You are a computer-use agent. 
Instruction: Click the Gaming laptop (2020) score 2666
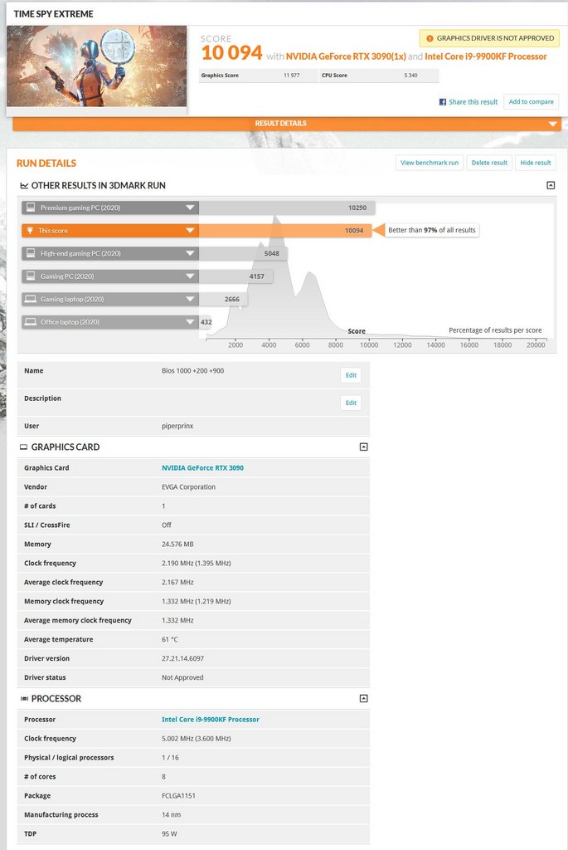pos(231,299)
